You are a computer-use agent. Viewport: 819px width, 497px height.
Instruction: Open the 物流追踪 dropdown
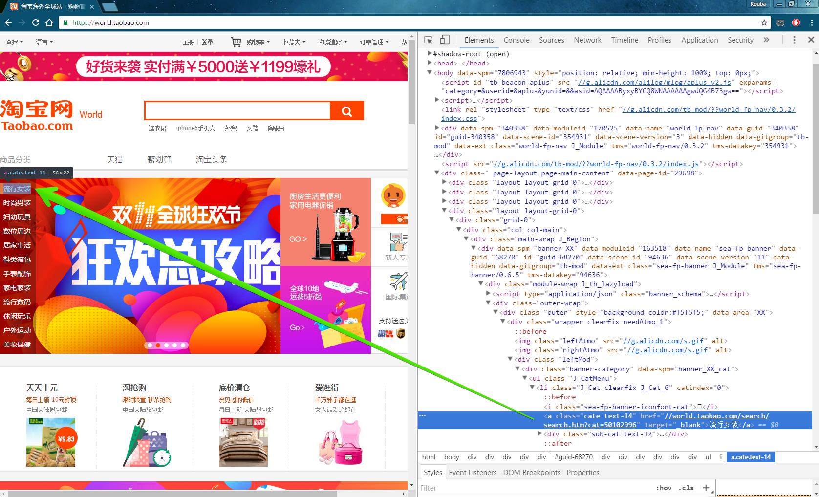(332, 43)
